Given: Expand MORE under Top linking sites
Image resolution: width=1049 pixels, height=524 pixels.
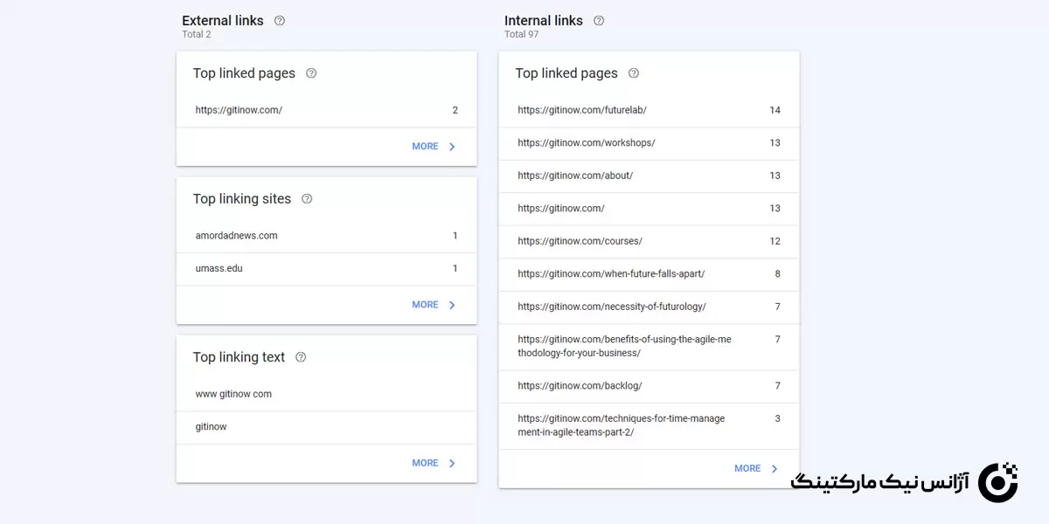Looking at the screenshot, I should coord(434,305).
